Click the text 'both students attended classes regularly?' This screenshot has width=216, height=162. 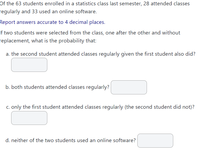60,87
